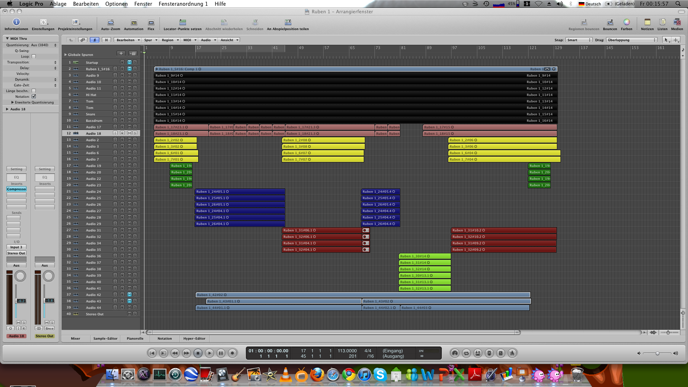
Task: Open the Notizen panel icon
Action: pyautogui.click(x=647, y=22)
